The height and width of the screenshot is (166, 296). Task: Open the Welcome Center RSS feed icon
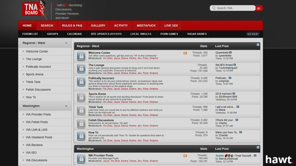tap(185, 53)
